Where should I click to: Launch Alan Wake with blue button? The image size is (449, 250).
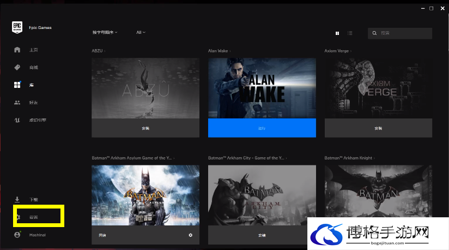coord(262,128)
